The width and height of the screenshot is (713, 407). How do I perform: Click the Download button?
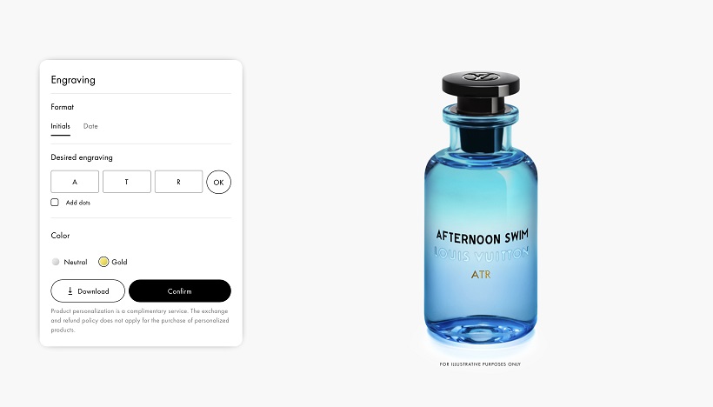(x=88, y=291)
